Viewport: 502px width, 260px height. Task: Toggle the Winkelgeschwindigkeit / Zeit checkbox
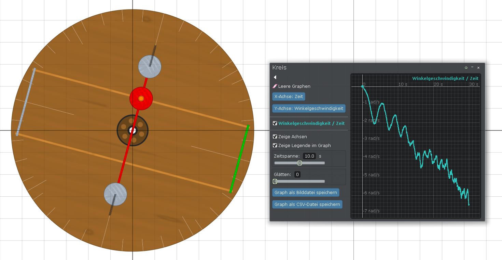pyautogui.click(x=275, y=123)
